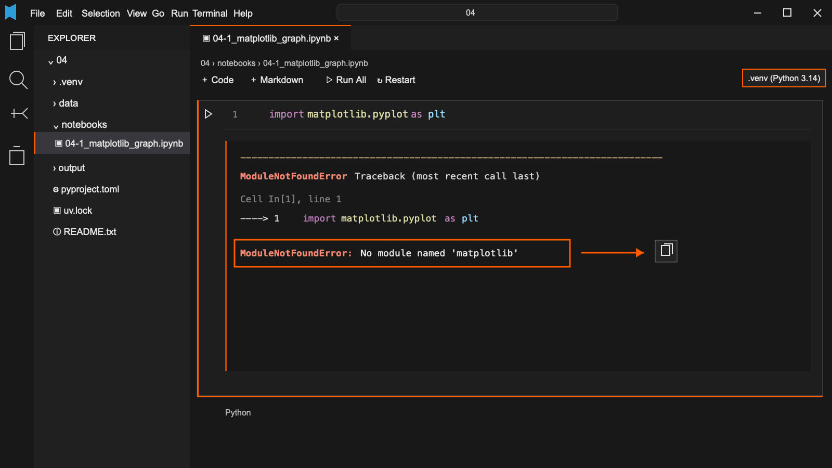Open the uv.lock file
The image size is (832, 468).
(x=73, y=211)
